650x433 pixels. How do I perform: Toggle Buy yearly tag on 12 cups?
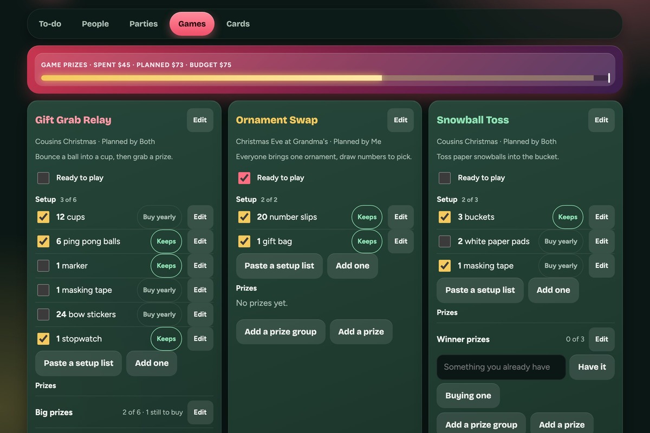[159, 217]
